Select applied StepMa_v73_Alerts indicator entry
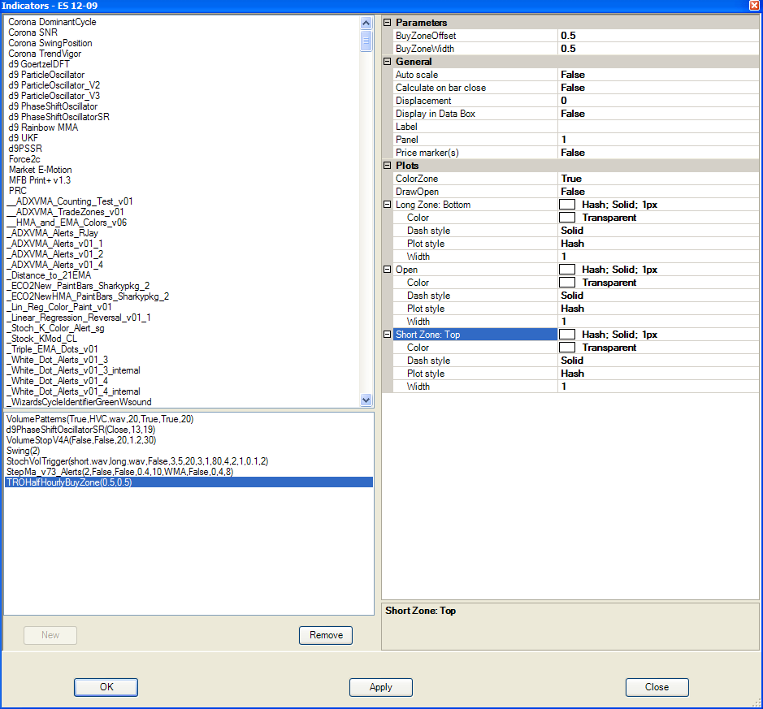The image size is (763, 709). click(x=119, y=472)
